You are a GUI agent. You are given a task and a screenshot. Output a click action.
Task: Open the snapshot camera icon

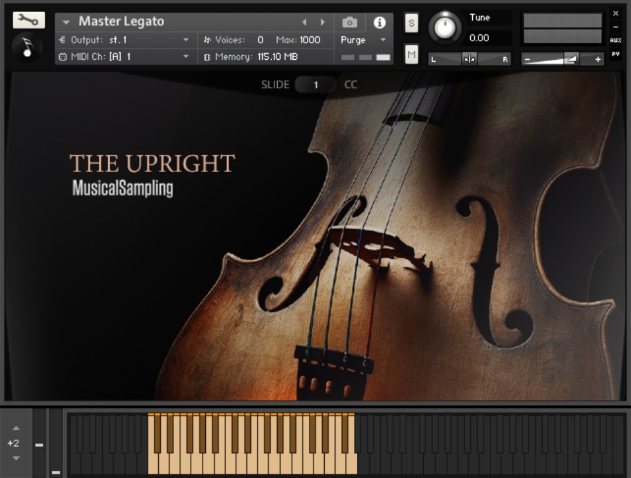(x=349, y=22)
